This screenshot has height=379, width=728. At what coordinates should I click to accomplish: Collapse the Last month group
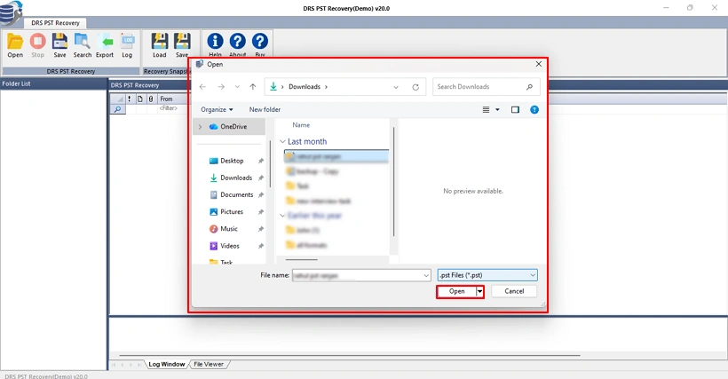coord(282,141)
